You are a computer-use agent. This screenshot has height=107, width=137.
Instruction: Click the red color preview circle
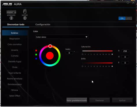50,56
